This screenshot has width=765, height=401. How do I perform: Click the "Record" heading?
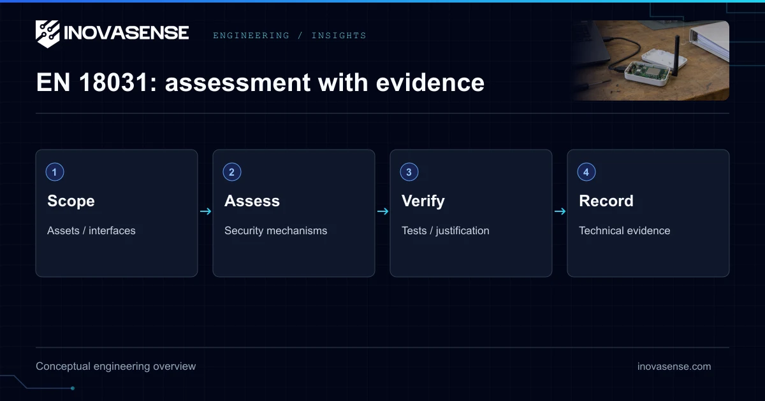coord(606,201)
